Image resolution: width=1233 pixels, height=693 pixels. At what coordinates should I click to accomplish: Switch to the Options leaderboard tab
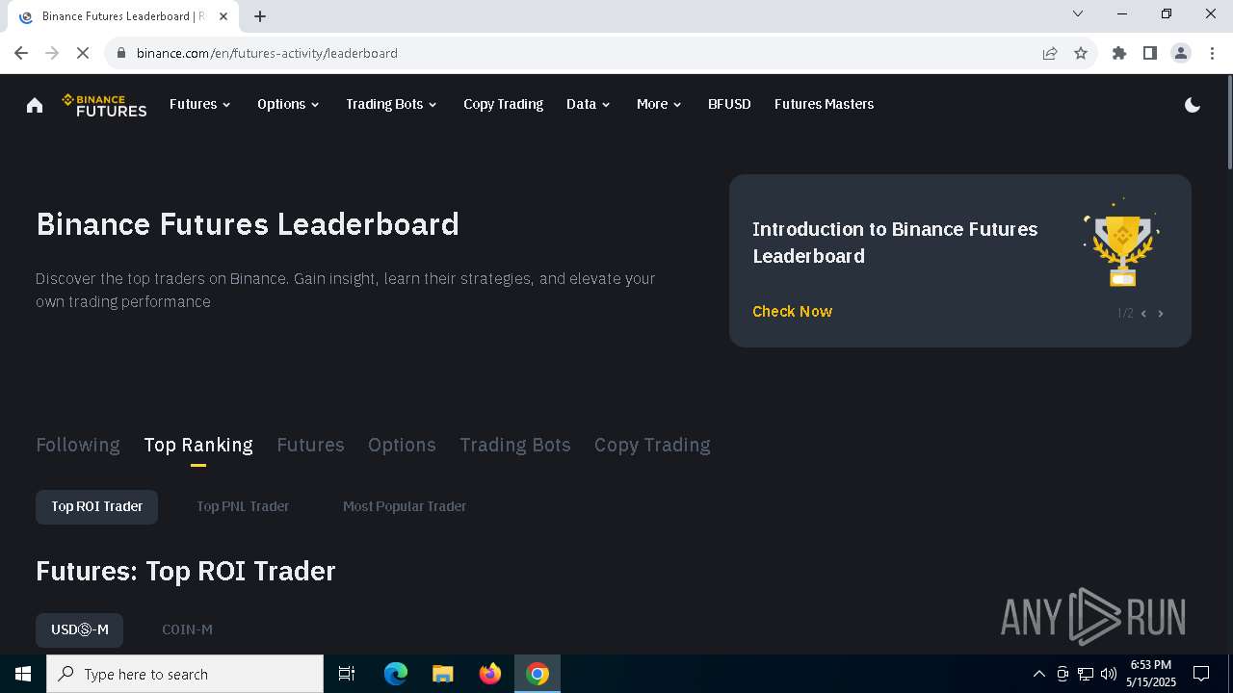pyautogui.click(x=402, y=445)
